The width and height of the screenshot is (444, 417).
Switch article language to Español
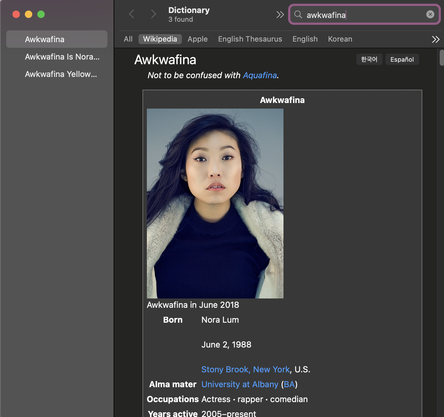(402, 59)
